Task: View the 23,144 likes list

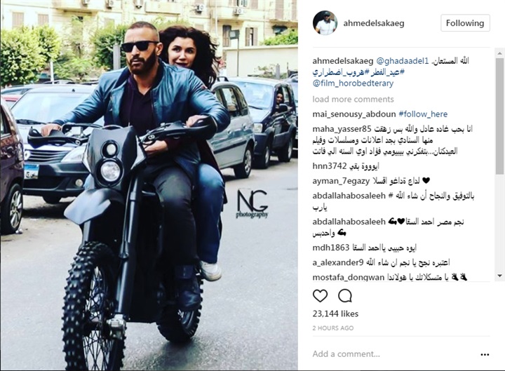Action: coord(335,313)
